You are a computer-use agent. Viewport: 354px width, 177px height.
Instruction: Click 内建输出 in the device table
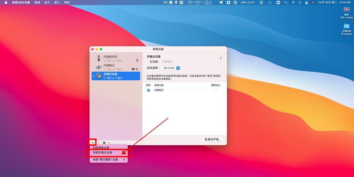[x=159, y=90]
